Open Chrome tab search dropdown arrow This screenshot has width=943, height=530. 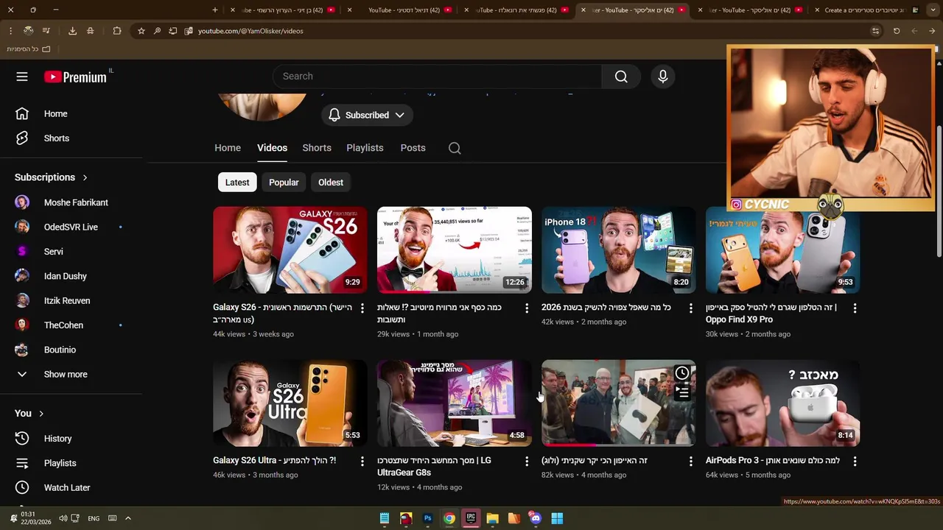point(932,10)
